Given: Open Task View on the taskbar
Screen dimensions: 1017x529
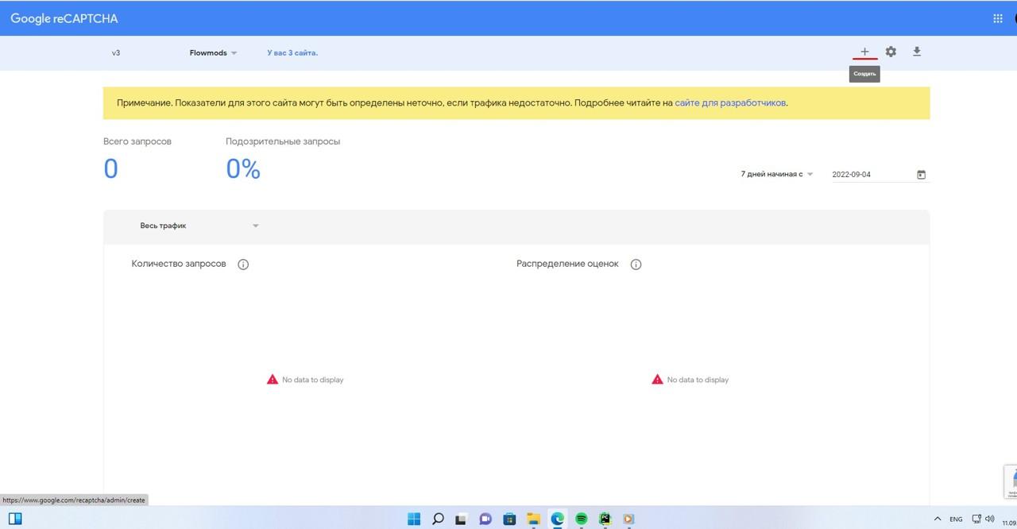Looking at the screenshot, I should tap(460, 519).
